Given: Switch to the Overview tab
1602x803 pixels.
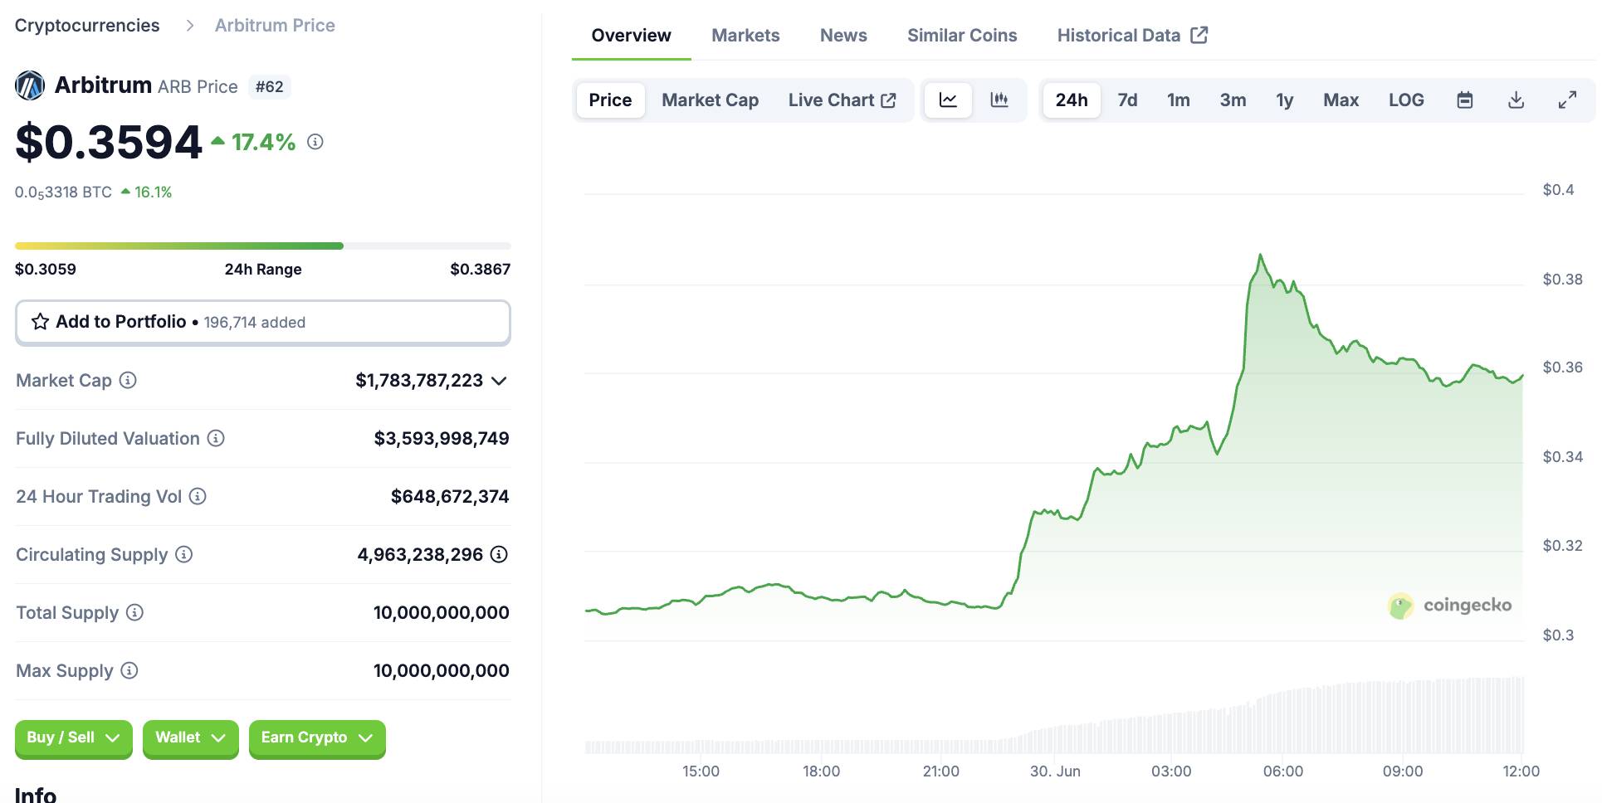Looking at the screenshot, I should pyautogui.click(x=631, y=36).
